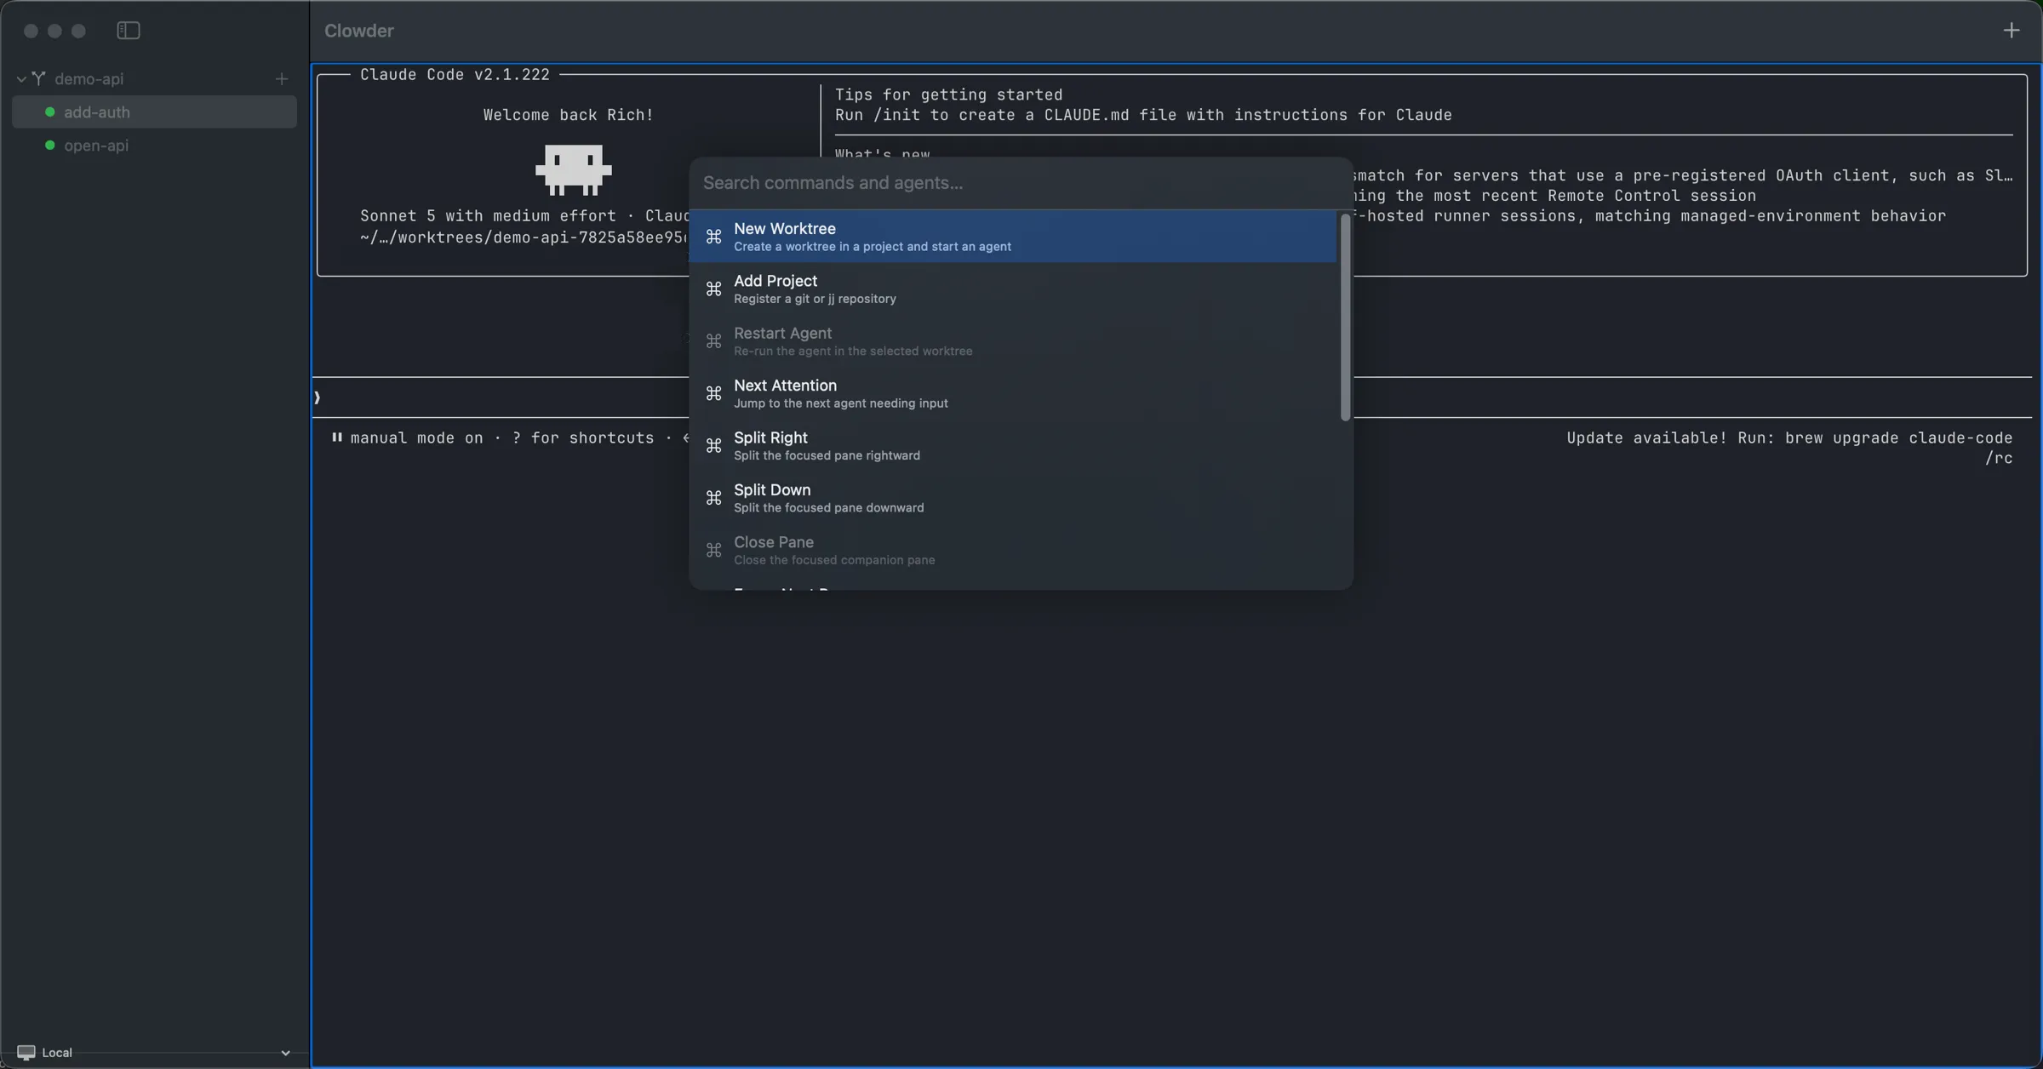This screenshot has width=2043, height=1069.
Task: Click the Update available brew upgrade message
Action: (1789, 438)
